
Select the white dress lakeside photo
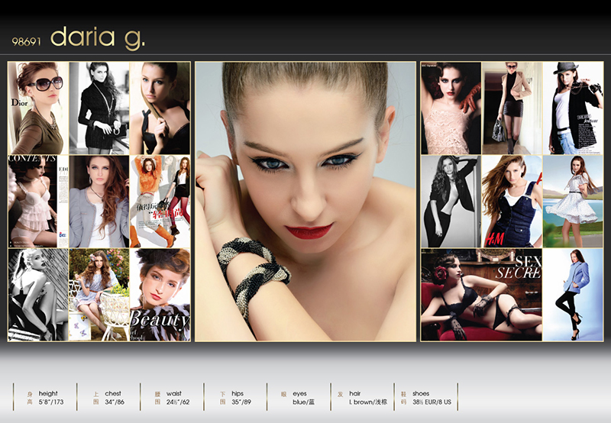[x=573, y=202]
